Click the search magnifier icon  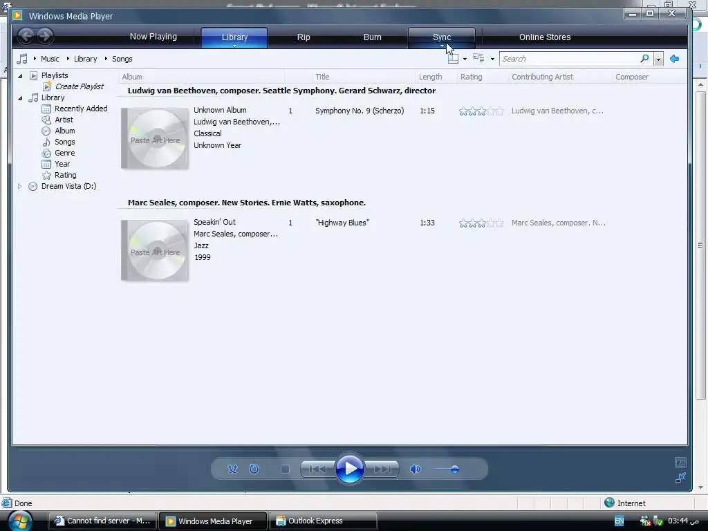click(645, 58)
